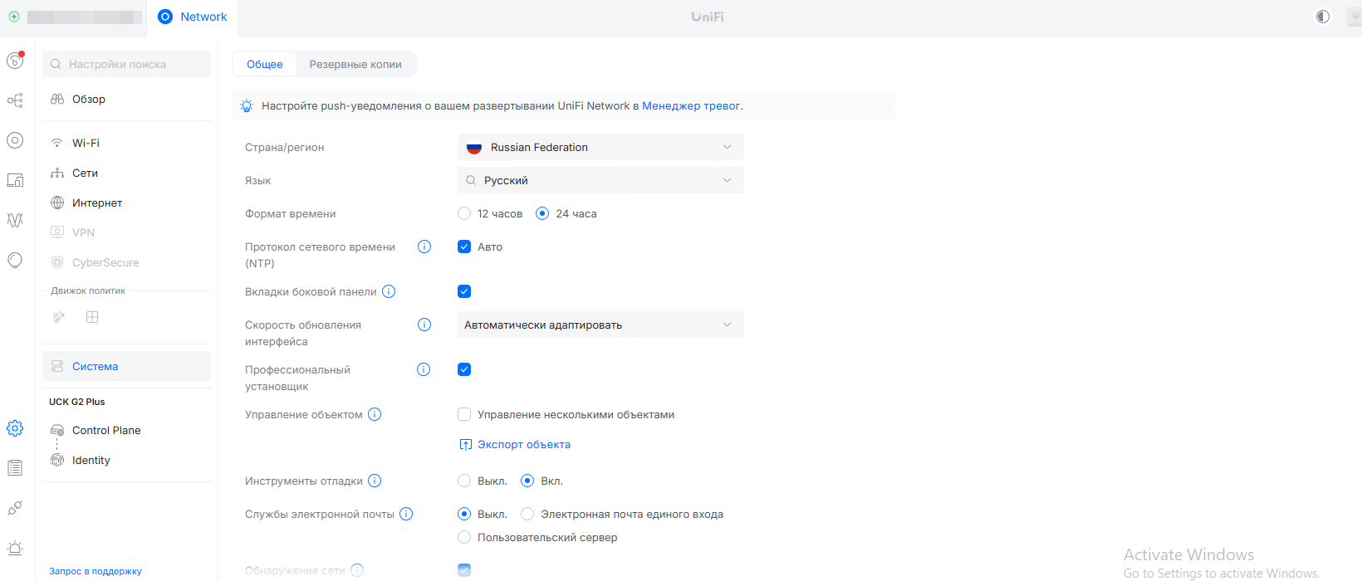The height and width of the screenshot is (581, 1362).
Task: Click info icon next to Инструменты отладки
Action: tap(375, 481)
